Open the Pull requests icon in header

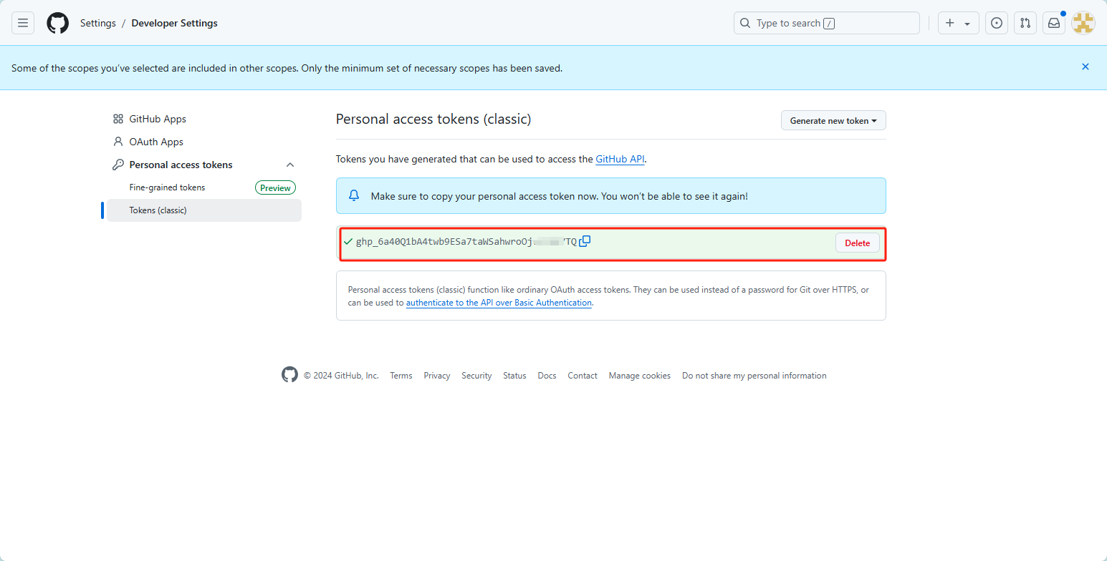[1025, 23]
